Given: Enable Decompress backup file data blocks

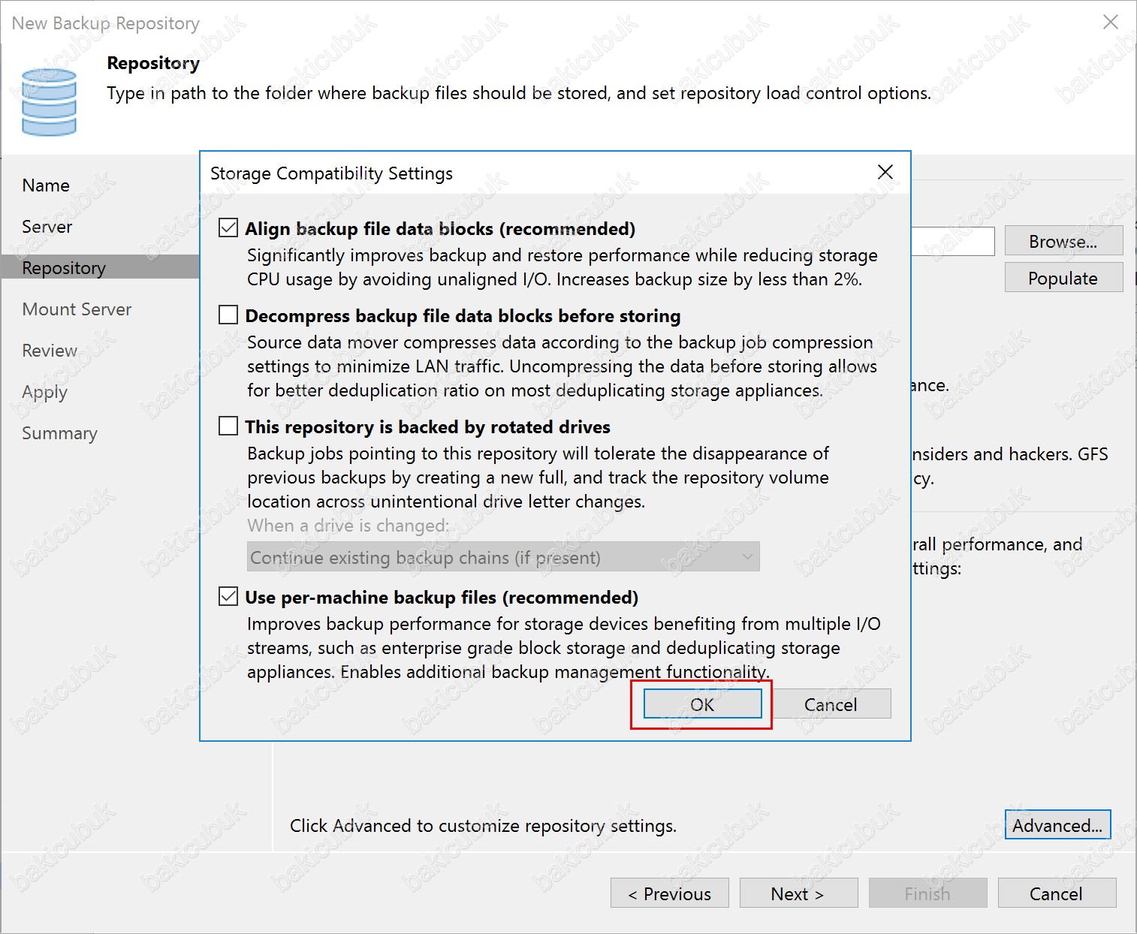Looking at the screenshot, I should [228, 315].
